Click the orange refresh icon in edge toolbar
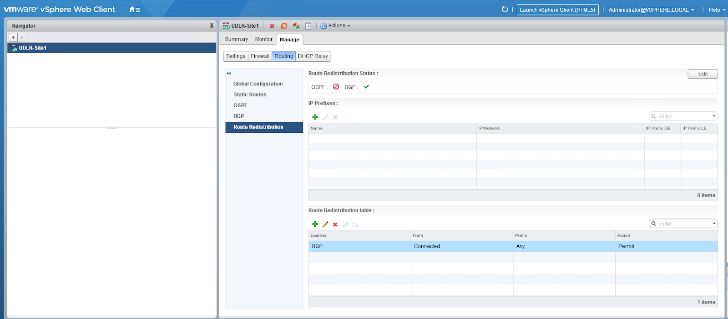The height and width of the screenshot is (319, 728). (284, 26)
